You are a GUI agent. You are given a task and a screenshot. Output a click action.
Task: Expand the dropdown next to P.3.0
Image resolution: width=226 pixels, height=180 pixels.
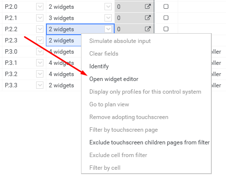(x=40, y=52)
